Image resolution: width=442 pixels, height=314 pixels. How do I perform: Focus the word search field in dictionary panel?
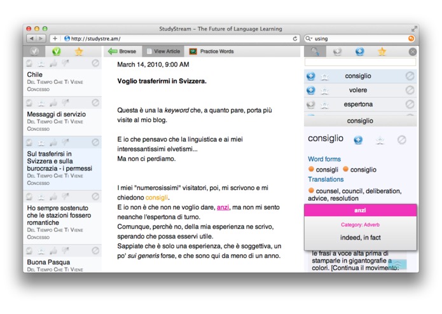click(360, 62)
